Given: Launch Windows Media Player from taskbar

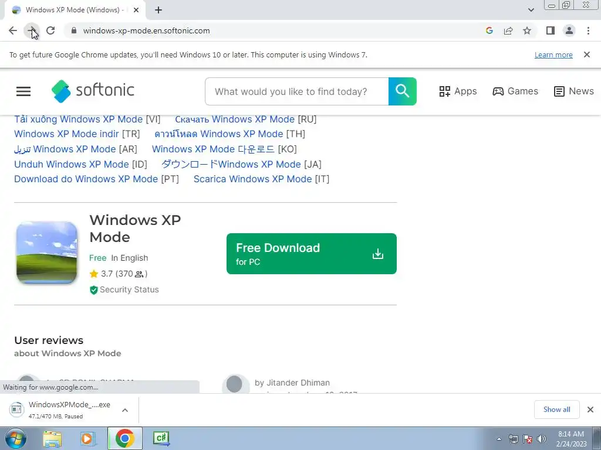Looking at the screenshot, I should [87, 438].
